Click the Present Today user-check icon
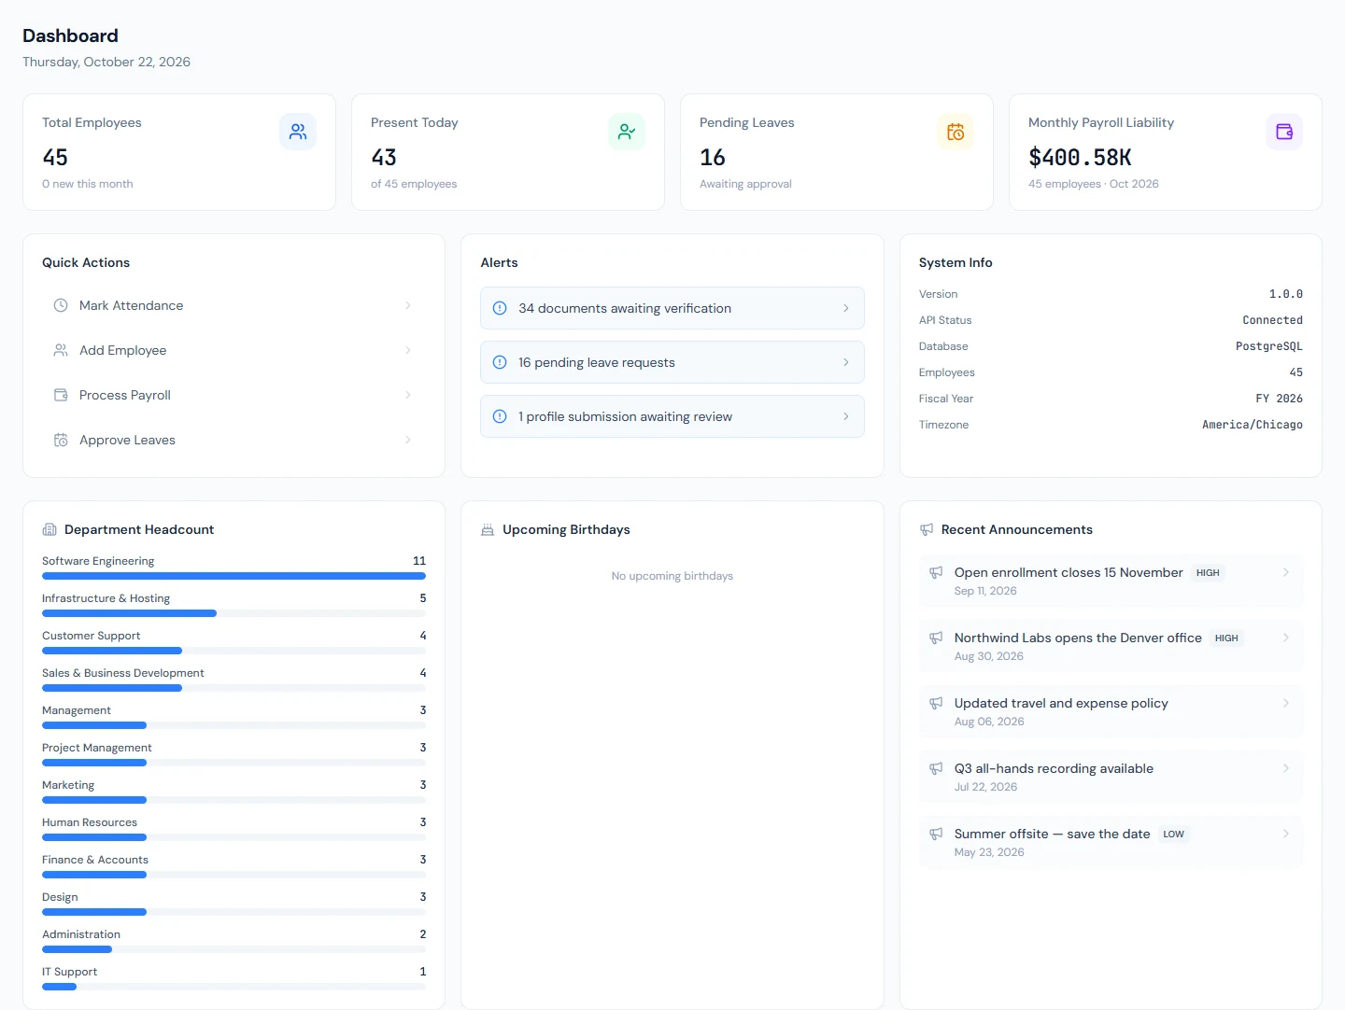1345x1010 pixels. coord(627,132)
